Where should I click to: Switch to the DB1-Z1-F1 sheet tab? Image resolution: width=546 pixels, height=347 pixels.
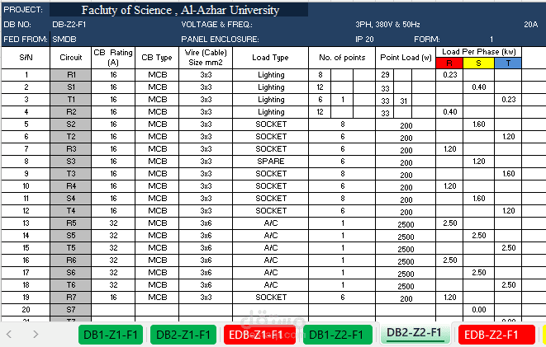click(111, 335)
